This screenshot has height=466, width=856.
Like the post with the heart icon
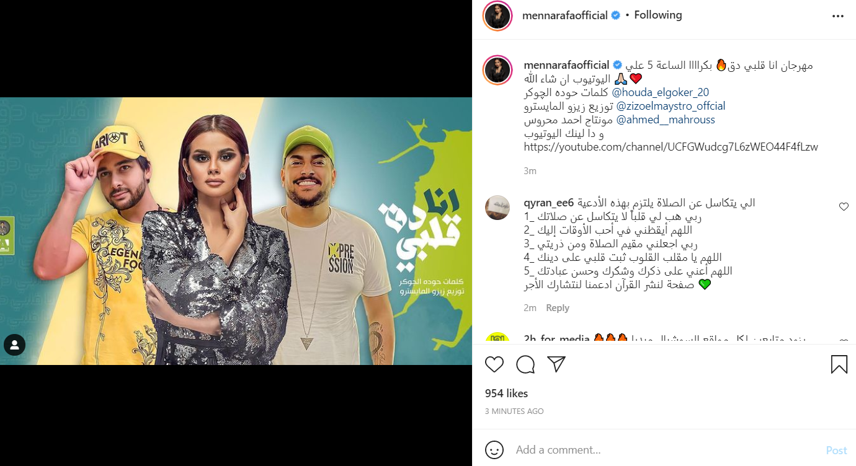point(494,364)
